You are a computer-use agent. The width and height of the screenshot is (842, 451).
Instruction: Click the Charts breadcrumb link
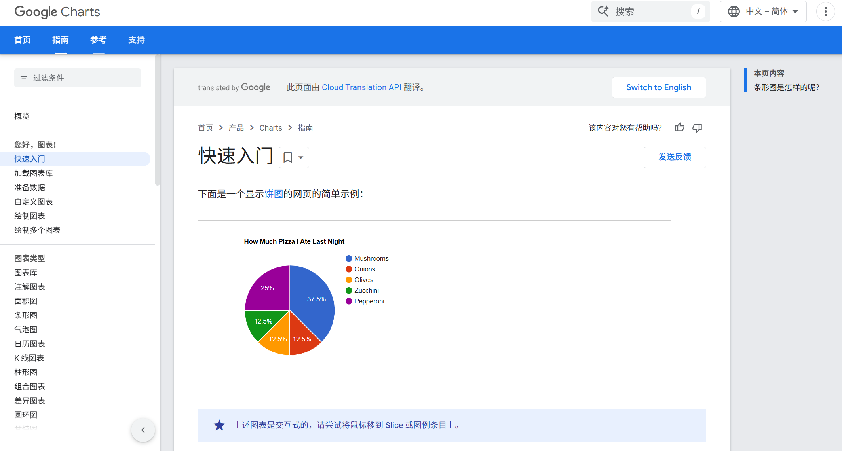pyautogui.click(x=271, y=128)
